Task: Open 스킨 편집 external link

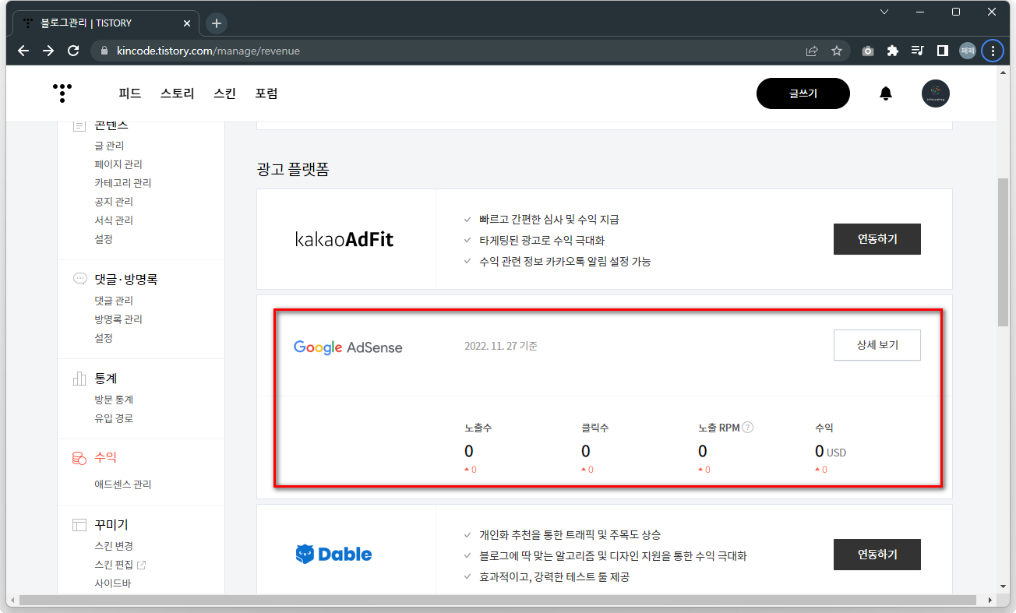Action: (120, 565)
